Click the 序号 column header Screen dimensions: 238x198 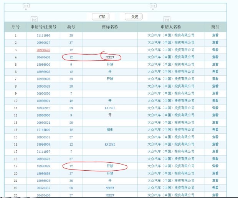[15, 27]
